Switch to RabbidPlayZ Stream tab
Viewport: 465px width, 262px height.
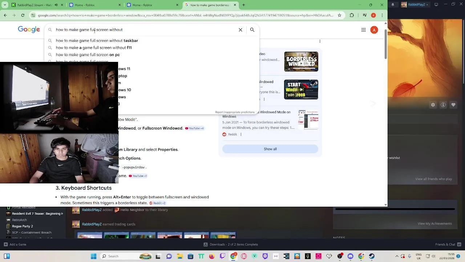click(35, 5)
